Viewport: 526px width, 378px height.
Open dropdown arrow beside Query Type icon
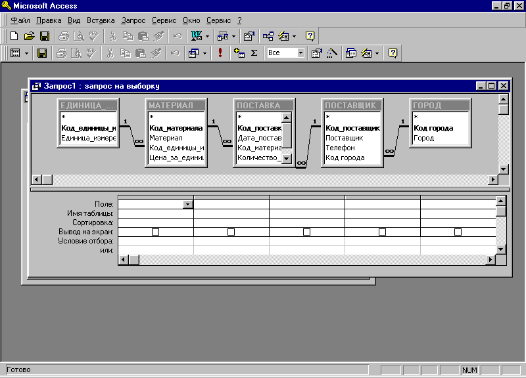[204, 53]
